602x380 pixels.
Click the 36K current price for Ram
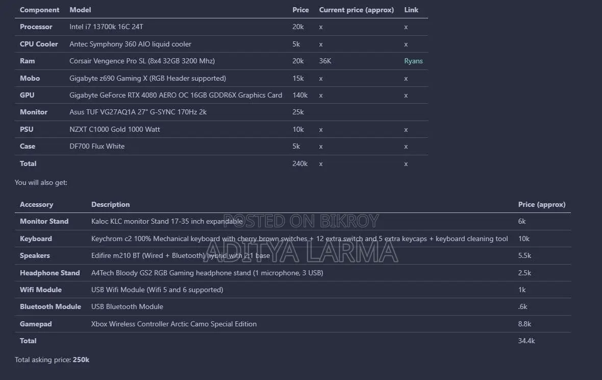coord(325,61)
